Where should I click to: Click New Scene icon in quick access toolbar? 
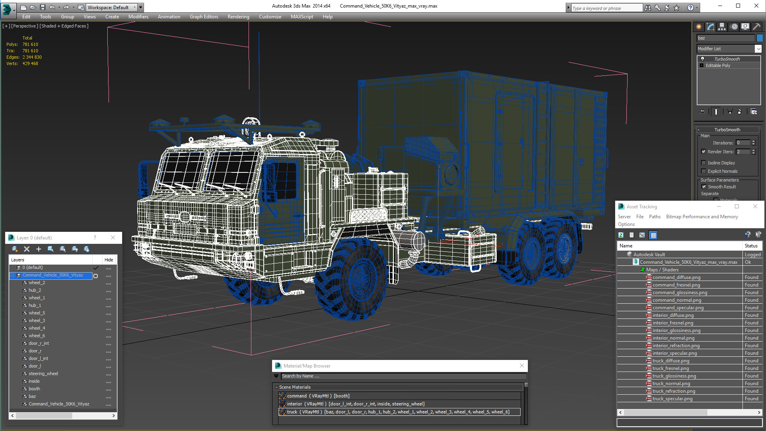click(x=23, y=7)
